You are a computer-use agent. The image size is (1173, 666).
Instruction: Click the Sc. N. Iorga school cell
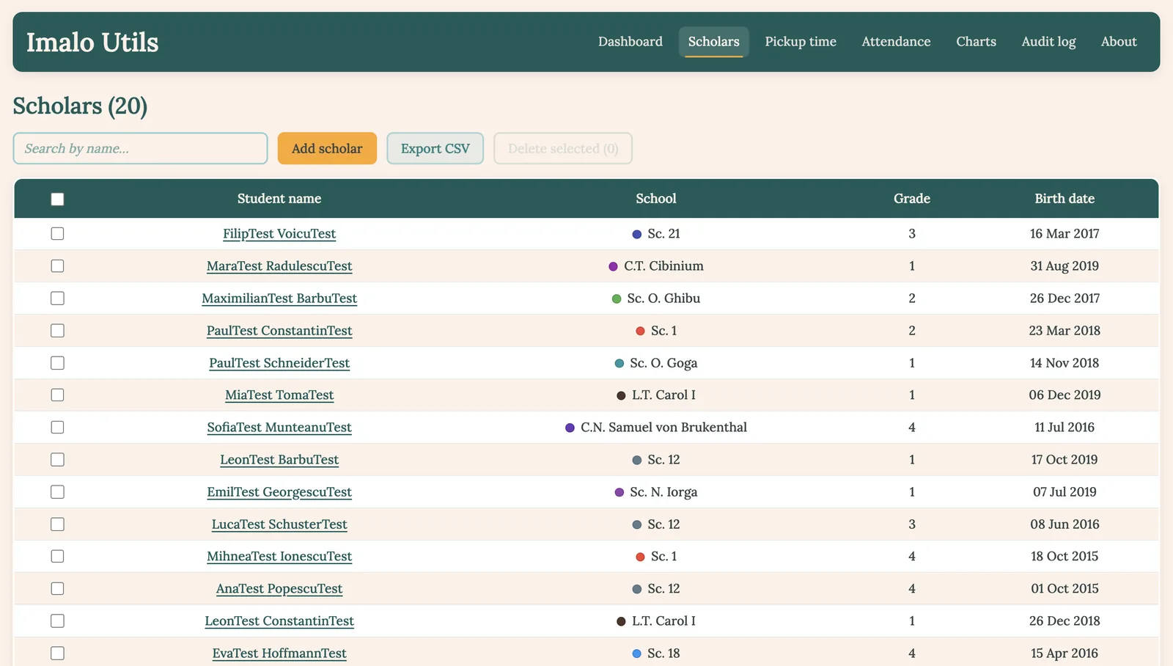pyautogui.click(x=656, y=492)
